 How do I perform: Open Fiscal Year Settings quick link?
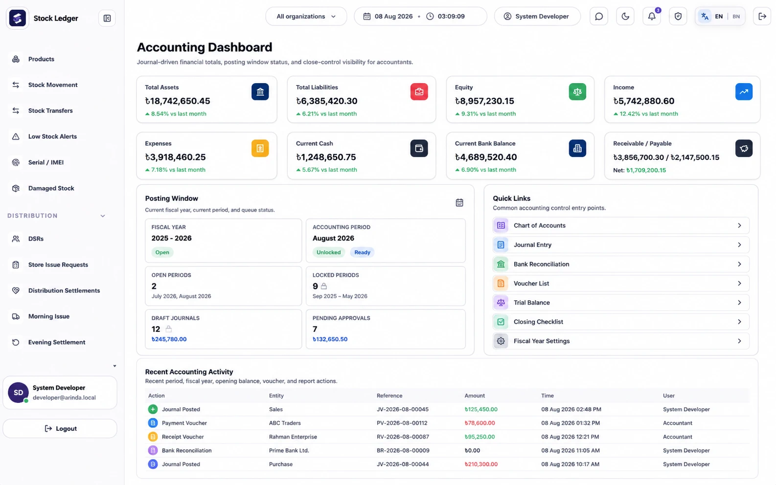tap(620, 341)
